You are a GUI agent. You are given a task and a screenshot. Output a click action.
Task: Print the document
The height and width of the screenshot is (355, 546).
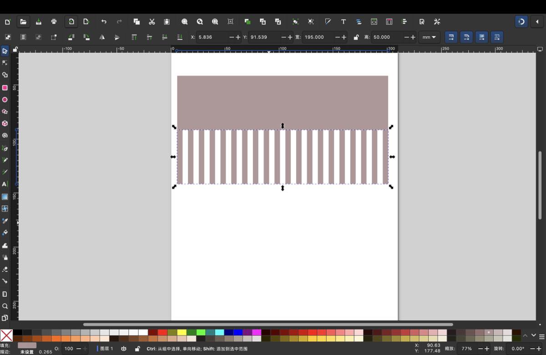[54, 21]
